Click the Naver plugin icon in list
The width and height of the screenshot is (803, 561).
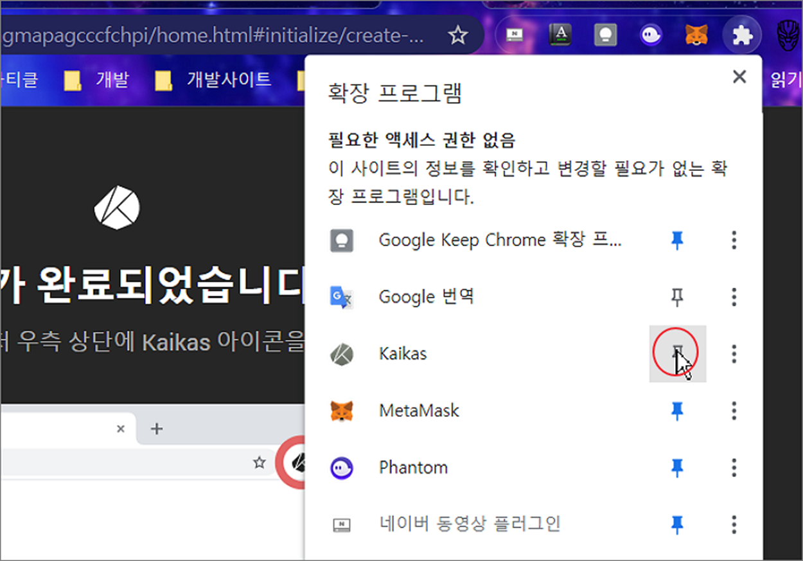click(x=341, y=525)
